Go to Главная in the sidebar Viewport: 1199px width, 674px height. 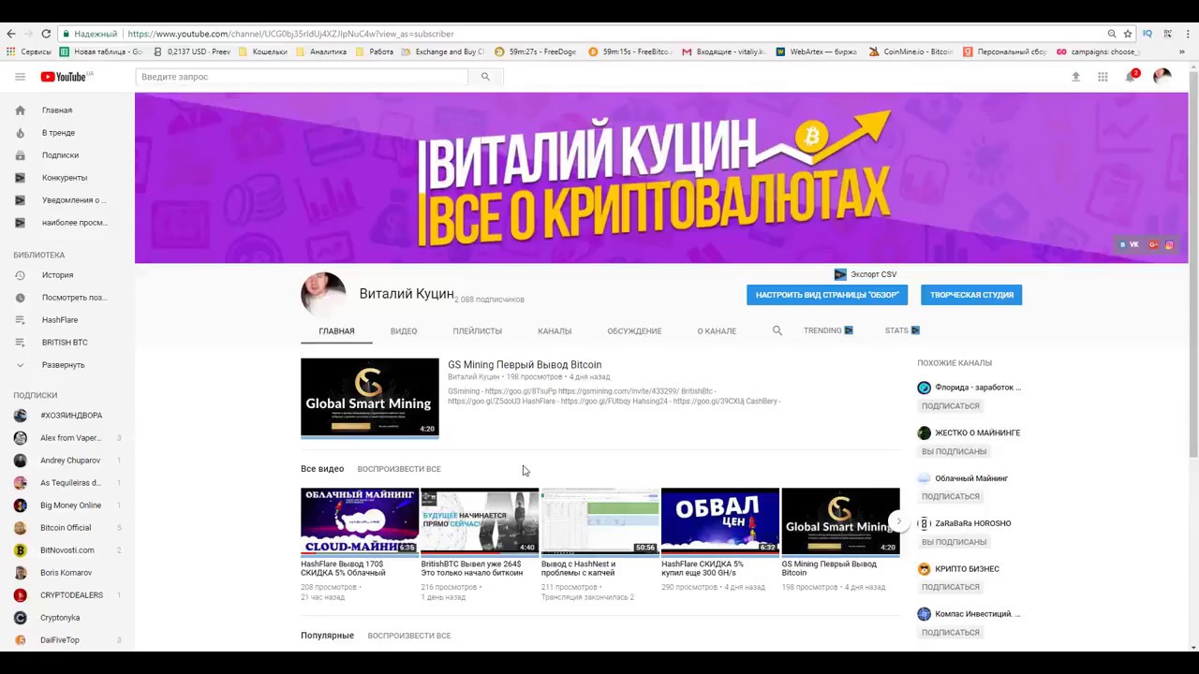(x=56, y=110)
